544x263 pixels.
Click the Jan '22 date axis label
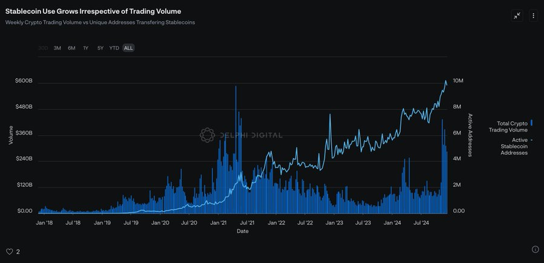(276, 223)
